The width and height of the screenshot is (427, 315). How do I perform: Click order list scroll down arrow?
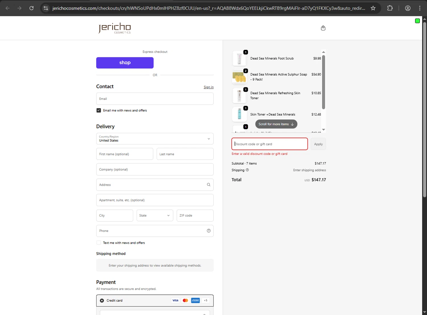click(x=323, y=130)
